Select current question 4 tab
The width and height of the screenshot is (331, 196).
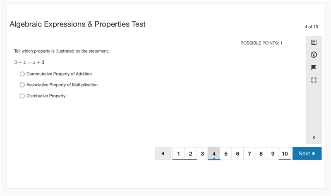[214, 153]
